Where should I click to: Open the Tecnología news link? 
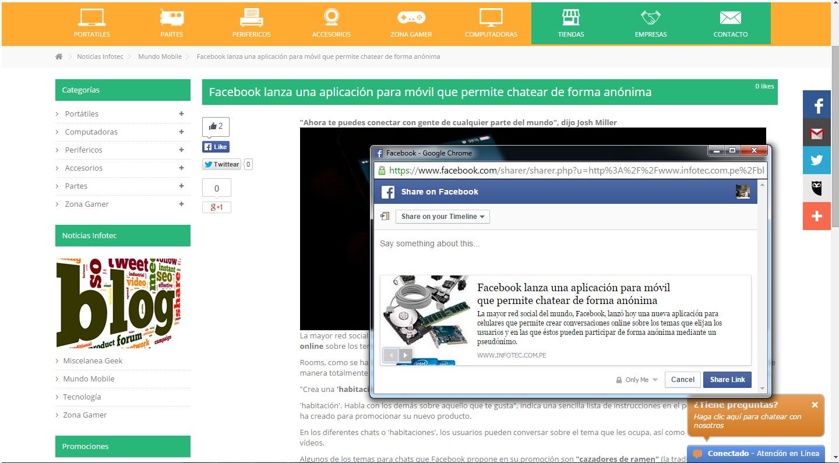pyautogui.click(x=82, y=397)
